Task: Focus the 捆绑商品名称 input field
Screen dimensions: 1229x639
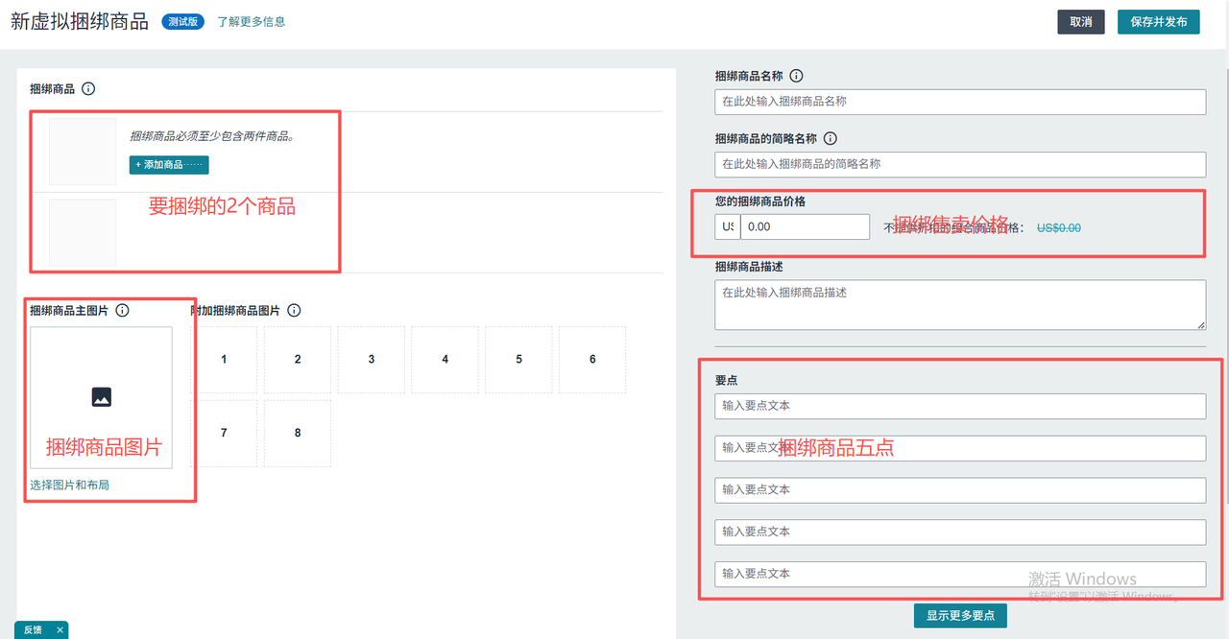Action: click(x=960, y=102)
